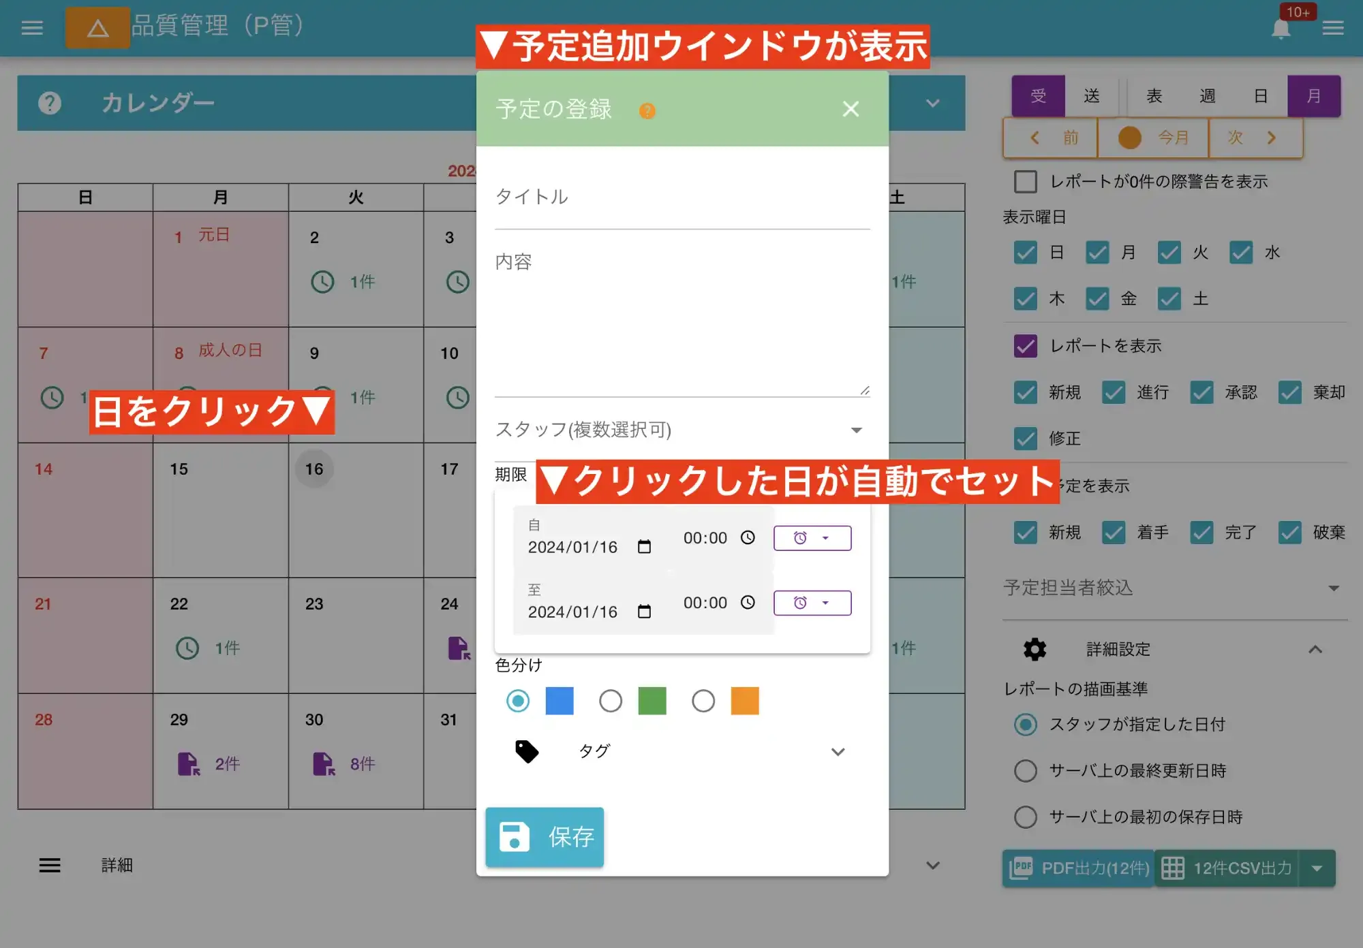1363x948 pixels.
Task: Collapse the 詳細設定 section chevron
Action: pyautogui.click(x=1316, y=649)
